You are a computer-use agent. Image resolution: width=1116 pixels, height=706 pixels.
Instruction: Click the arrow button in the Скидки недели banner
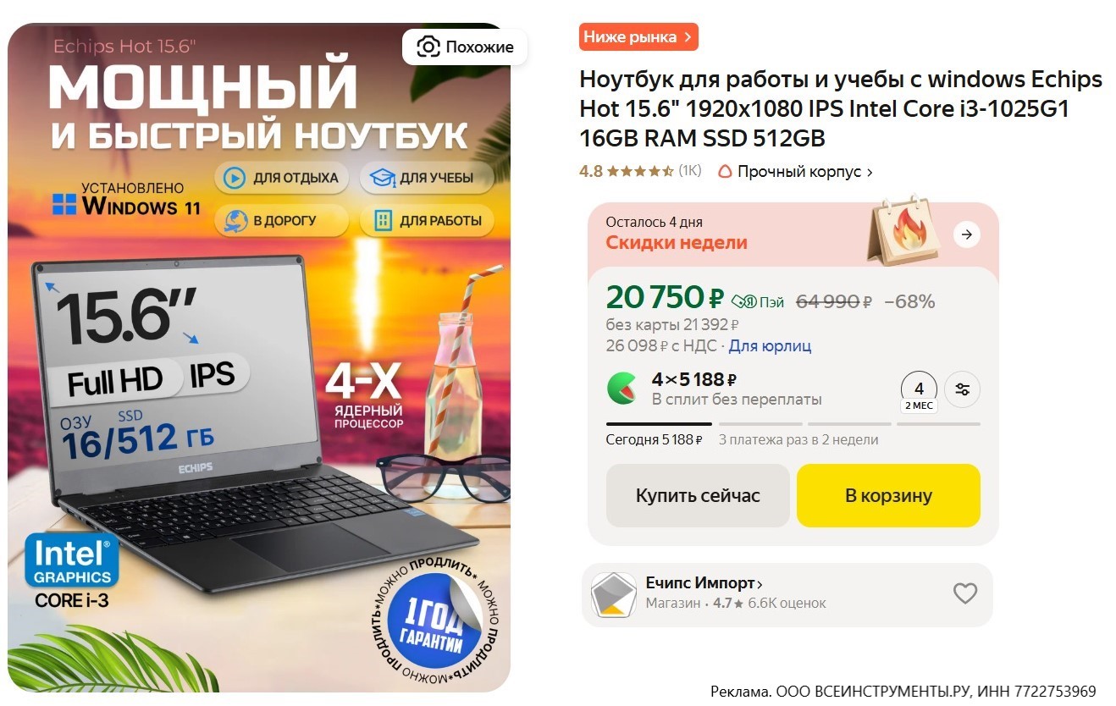pos(966,234)
